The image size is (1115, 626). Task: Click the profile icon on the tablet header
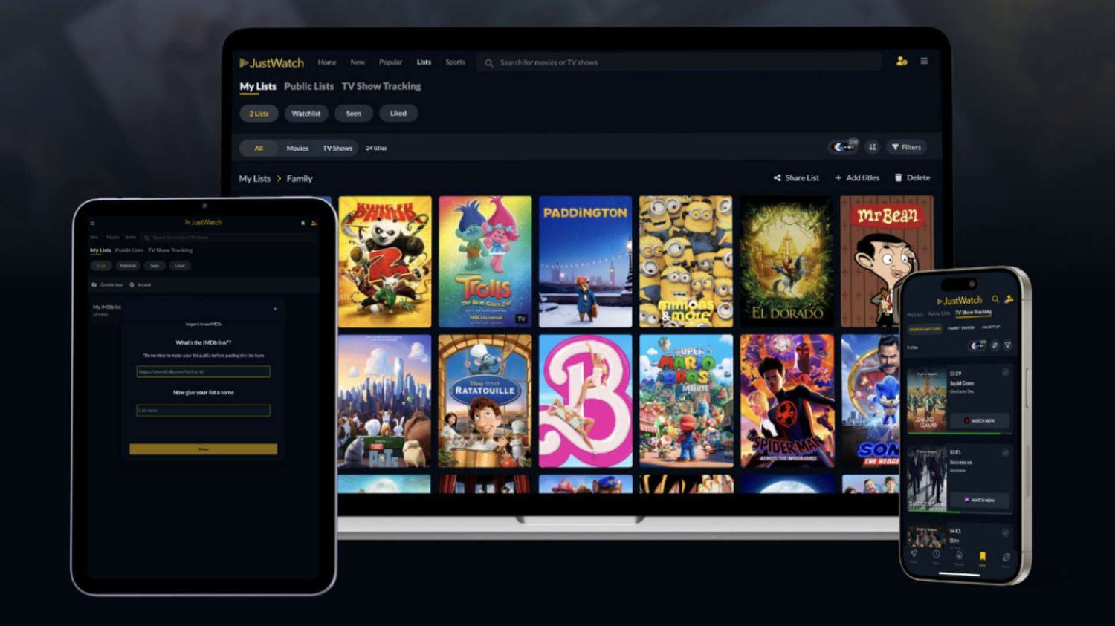click(x=314, y=223)
